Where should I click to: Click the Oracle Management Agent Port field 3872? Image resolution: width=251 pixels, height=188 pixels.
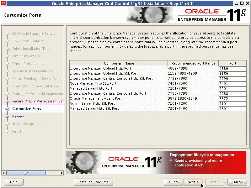pyautogui.click(x=232, y=99)
